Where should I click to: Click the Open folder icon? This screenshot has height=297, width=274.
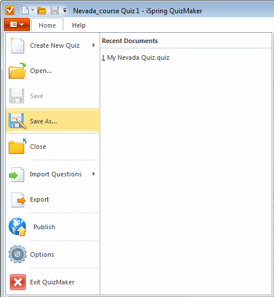coord(17,71)
